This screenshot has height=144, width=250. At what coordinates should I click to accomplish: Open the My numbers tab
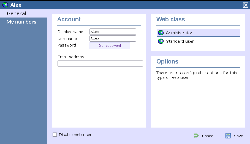21,22
